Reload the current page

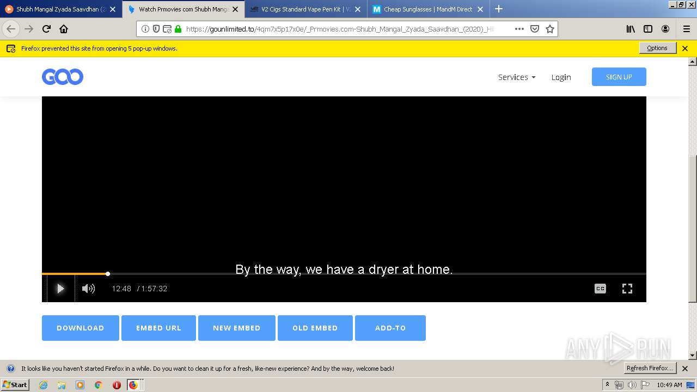46,29
